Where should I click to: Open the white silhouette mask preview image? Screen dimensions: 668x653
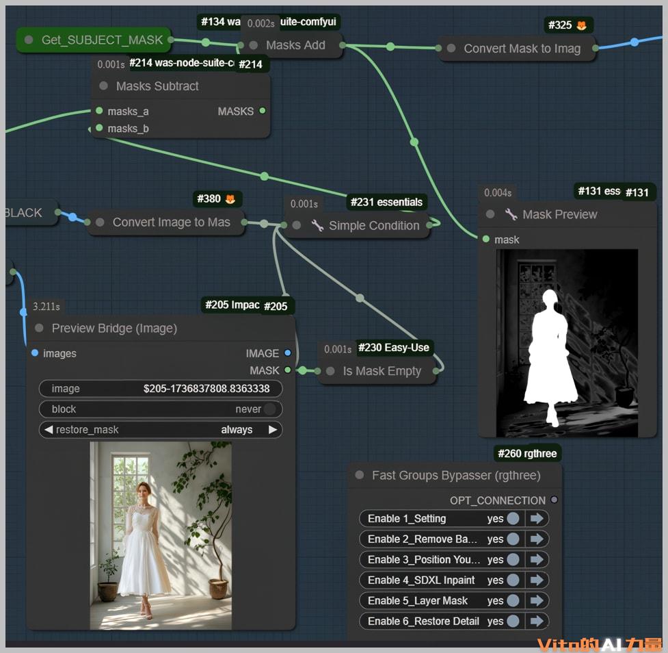[x=567, y=343]
